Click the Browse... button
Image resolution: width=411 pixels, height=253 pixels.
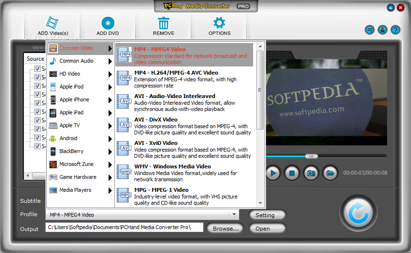(x=225, y=229)
